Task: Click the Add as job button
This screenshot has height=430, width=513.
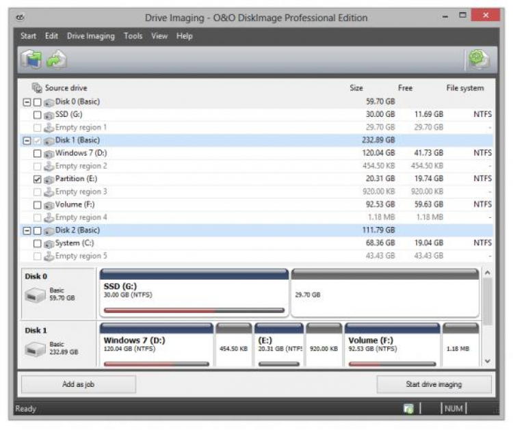Action: [x=79, y=384]
